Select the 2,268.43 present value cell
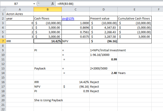 coord(104,32)
